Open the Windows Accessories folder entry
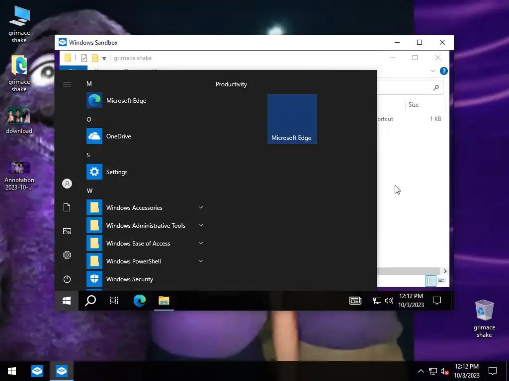 145,208
